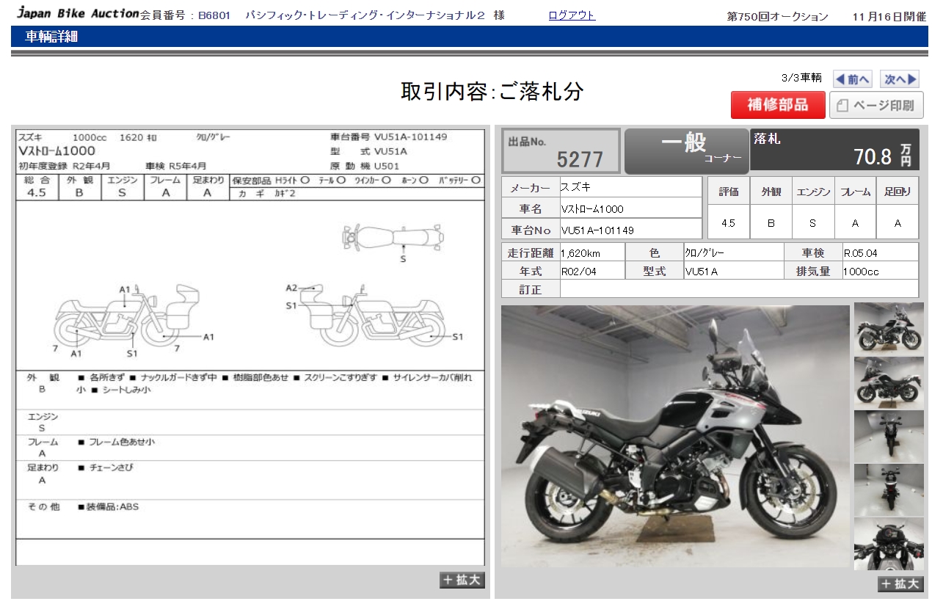Viewport: 932px width, 604px height.
Task: Click the メーカー value スズキ
Action: 575,188
